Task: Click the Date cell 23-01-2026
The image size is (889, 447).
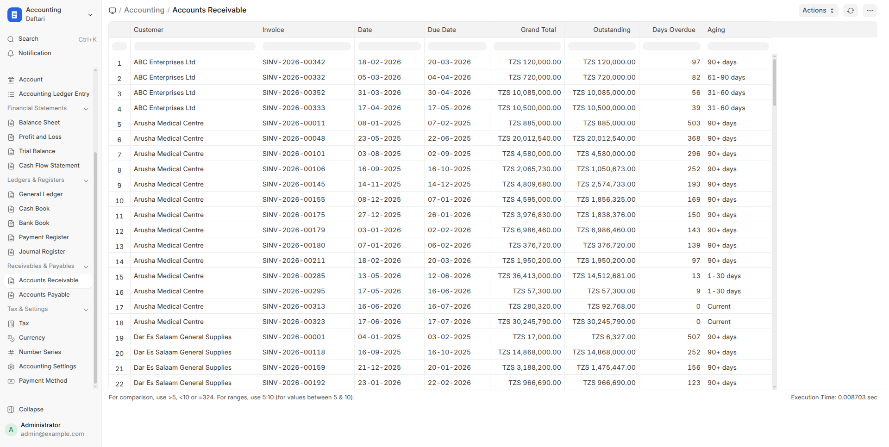Action: tap(389, 383)
